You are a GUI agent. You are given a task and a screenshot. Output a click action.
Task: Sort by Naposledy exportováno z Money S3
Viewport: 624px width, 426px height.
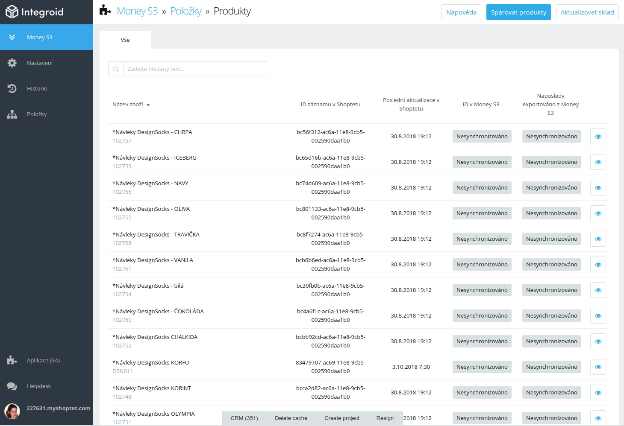pos(550,105)
